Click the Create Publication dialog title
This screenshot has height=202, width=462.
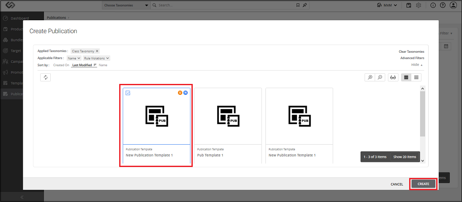point(53,31)
